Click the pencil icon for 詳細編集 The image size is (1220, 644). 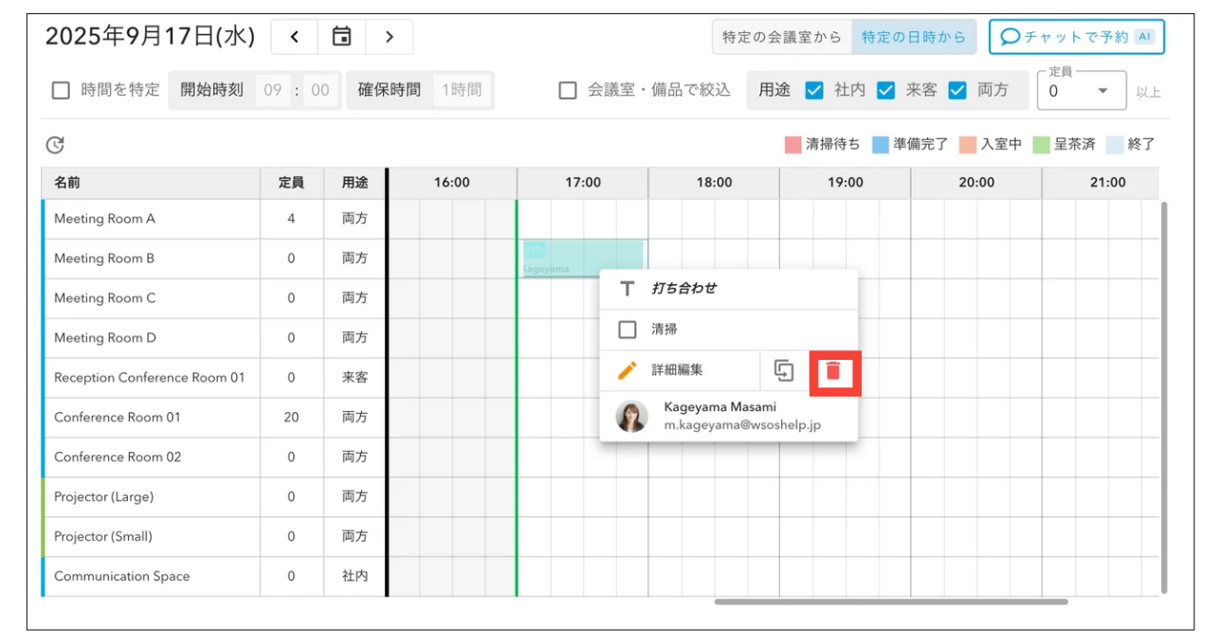pos(627,370)
